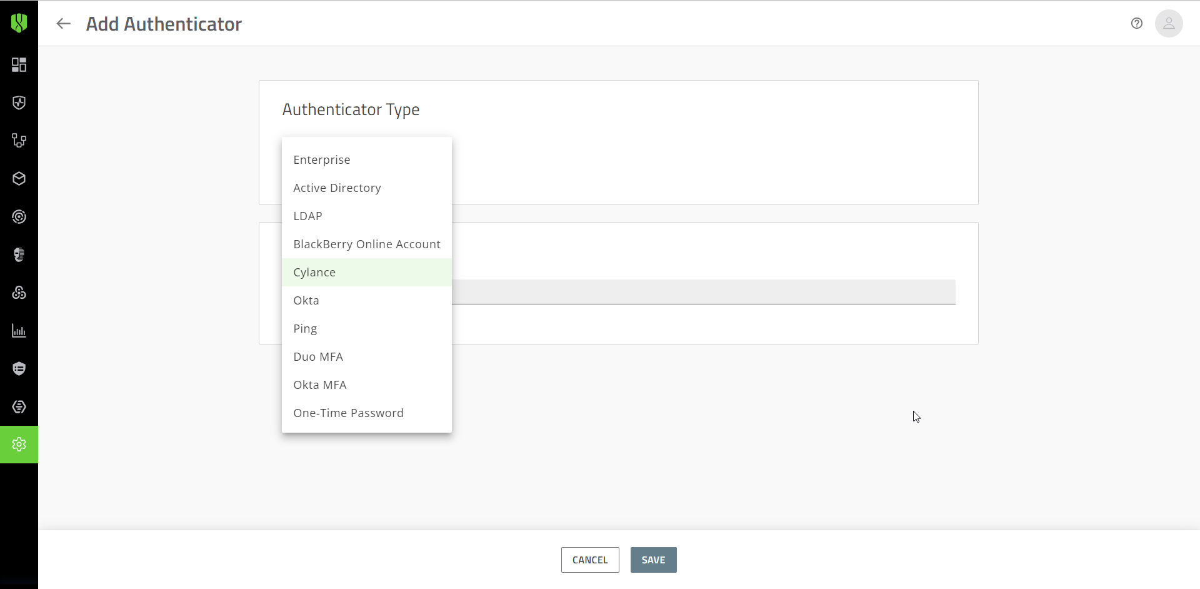Viewport: 1200px width, 589px height.
Task: Open the help question mark icon
Action: [x=1137, y=23]
